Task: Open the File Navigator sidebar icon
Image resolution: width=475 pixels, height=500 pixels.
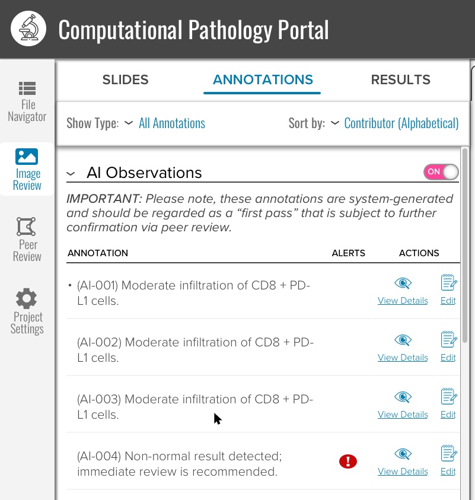Action: pyautogui.click(x=27, y=88)
